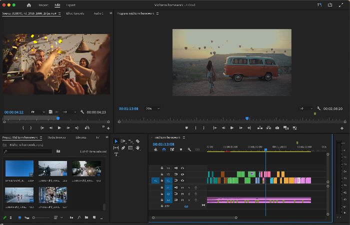The width and height of the screenshot is (350, 225).
Task: Click Source monitor playhead scrubber
Action: (58, 118)
